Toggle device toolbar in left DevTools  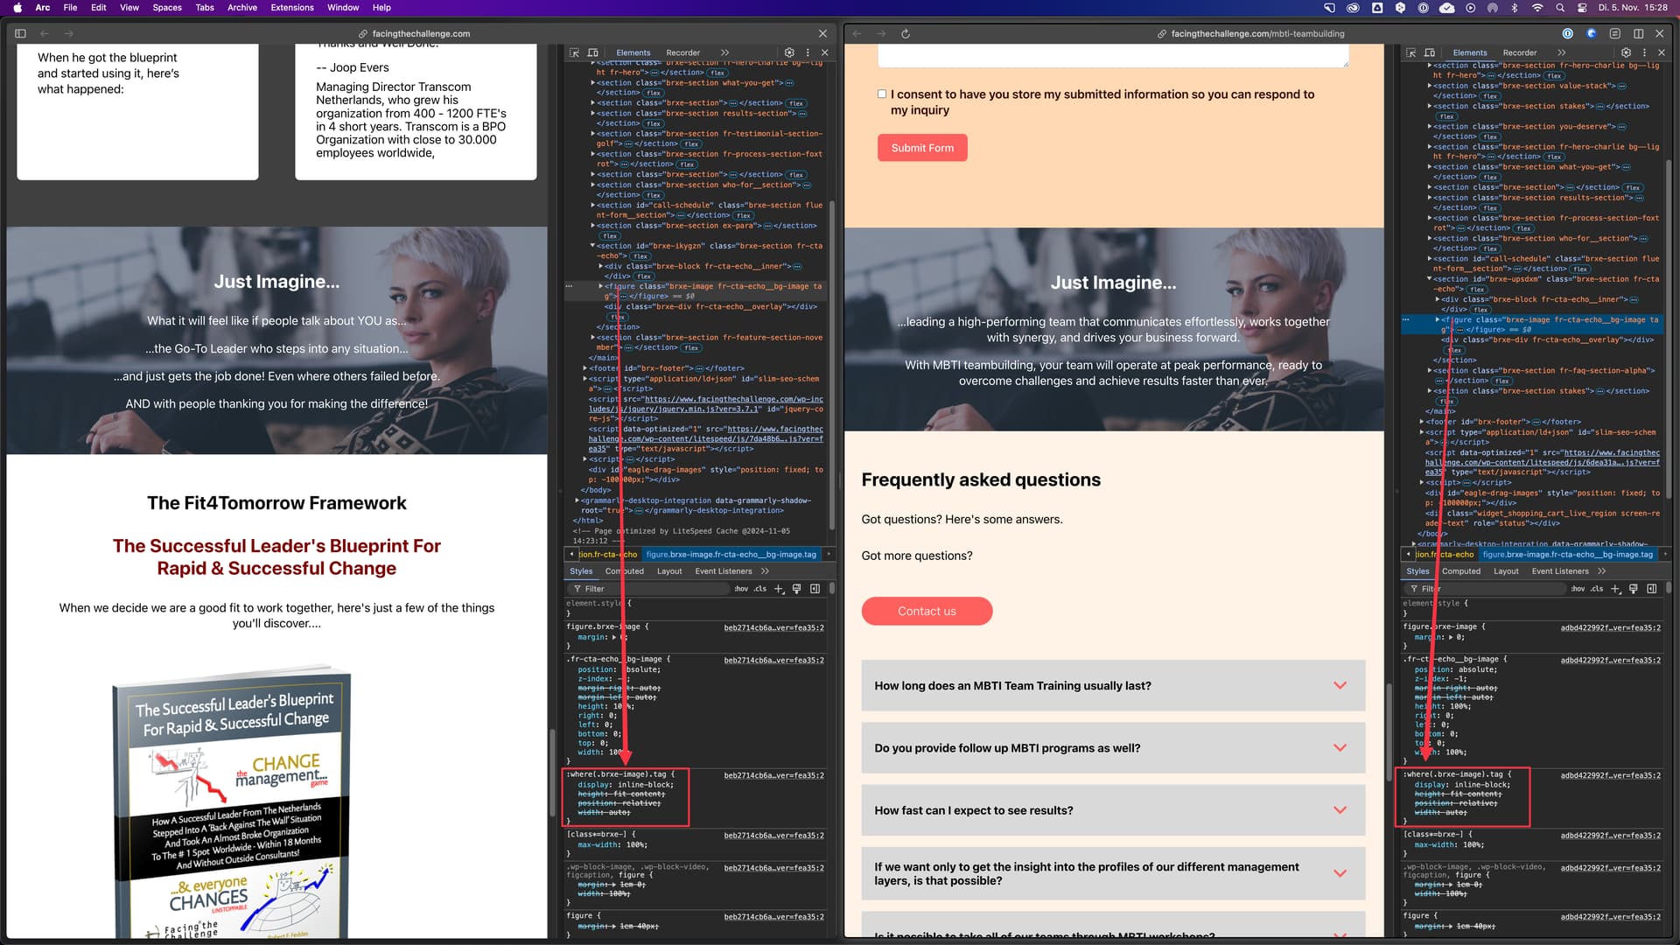(x=593, y=52)
